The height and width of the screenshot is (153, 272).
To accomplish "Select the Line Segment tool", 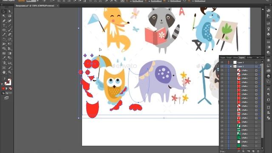I will coord(9,25).
